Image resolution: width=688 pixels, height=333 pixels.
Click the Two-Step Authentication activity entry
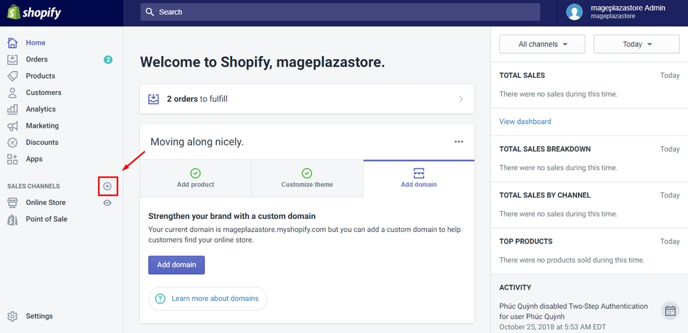click(x=573, y=316)
